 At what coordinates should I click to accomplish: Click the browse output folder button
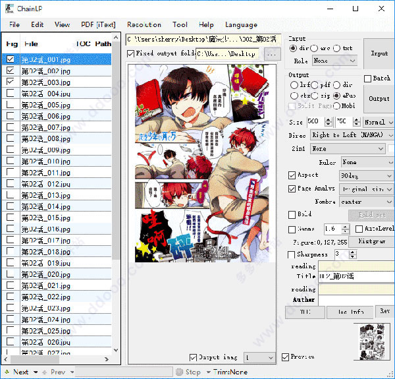(272, 54)
